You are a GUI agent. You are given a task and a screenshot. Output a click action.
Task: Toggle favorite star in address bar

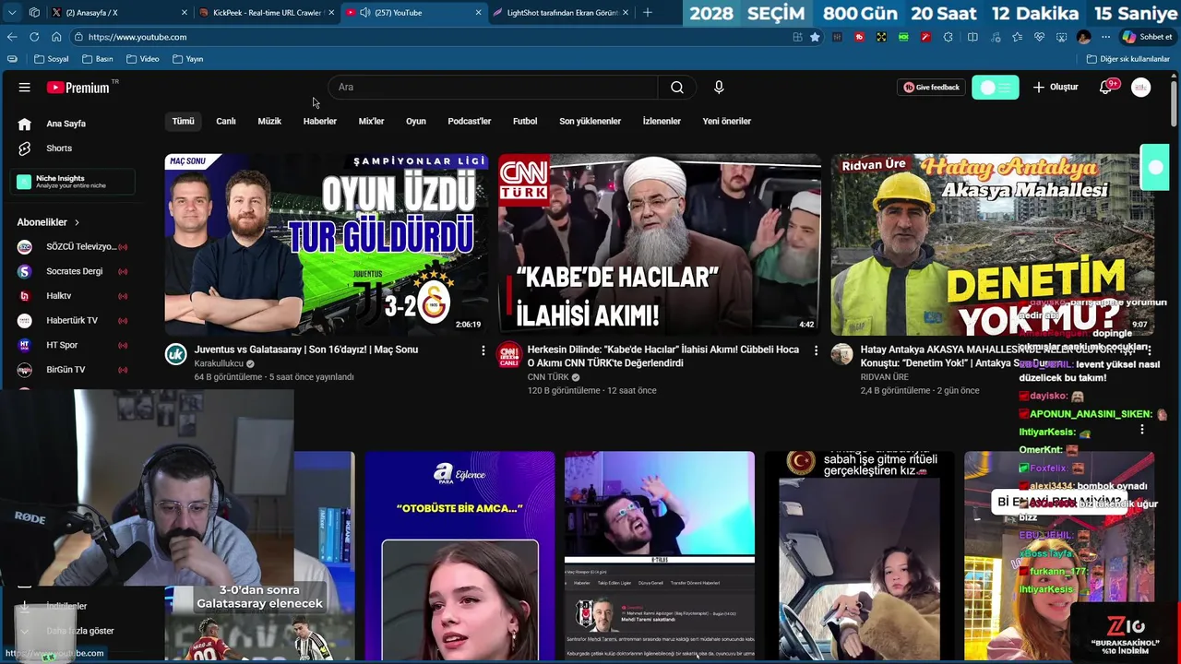815,37
